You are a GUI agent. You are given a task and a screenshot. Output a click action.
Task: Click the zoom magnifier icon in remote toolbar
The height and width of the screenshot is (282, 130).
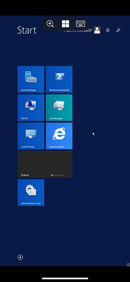pyautogui.click(x=50, y=24)
